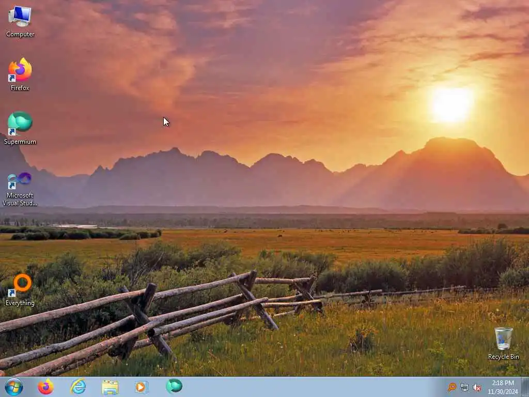Open the clock showing 2:18 PM
This screenshot has height=397, width=529.
(503, 383)
